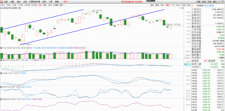
Task: Click the diamond icon above chart
Action: [180, 8]
